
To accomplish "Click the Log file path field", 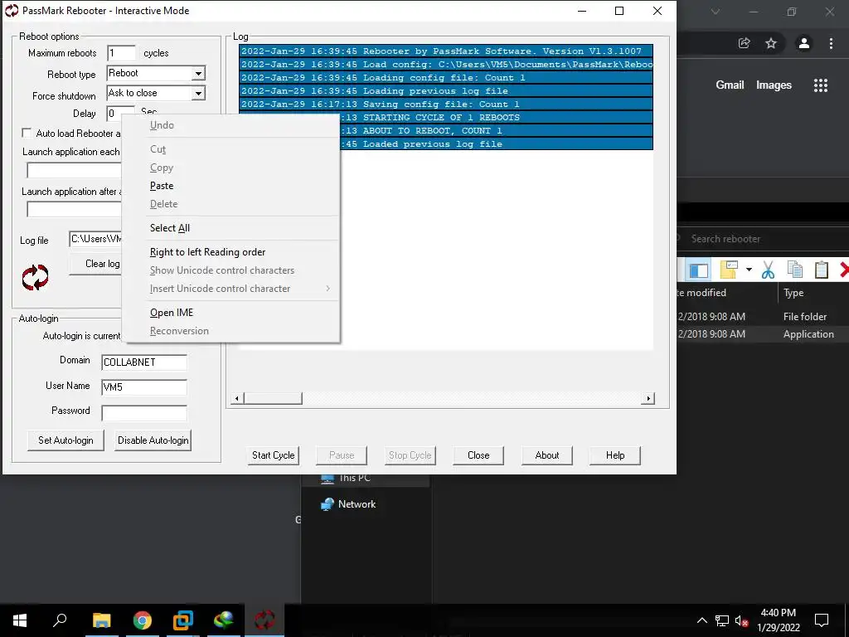I will [96, 239].
